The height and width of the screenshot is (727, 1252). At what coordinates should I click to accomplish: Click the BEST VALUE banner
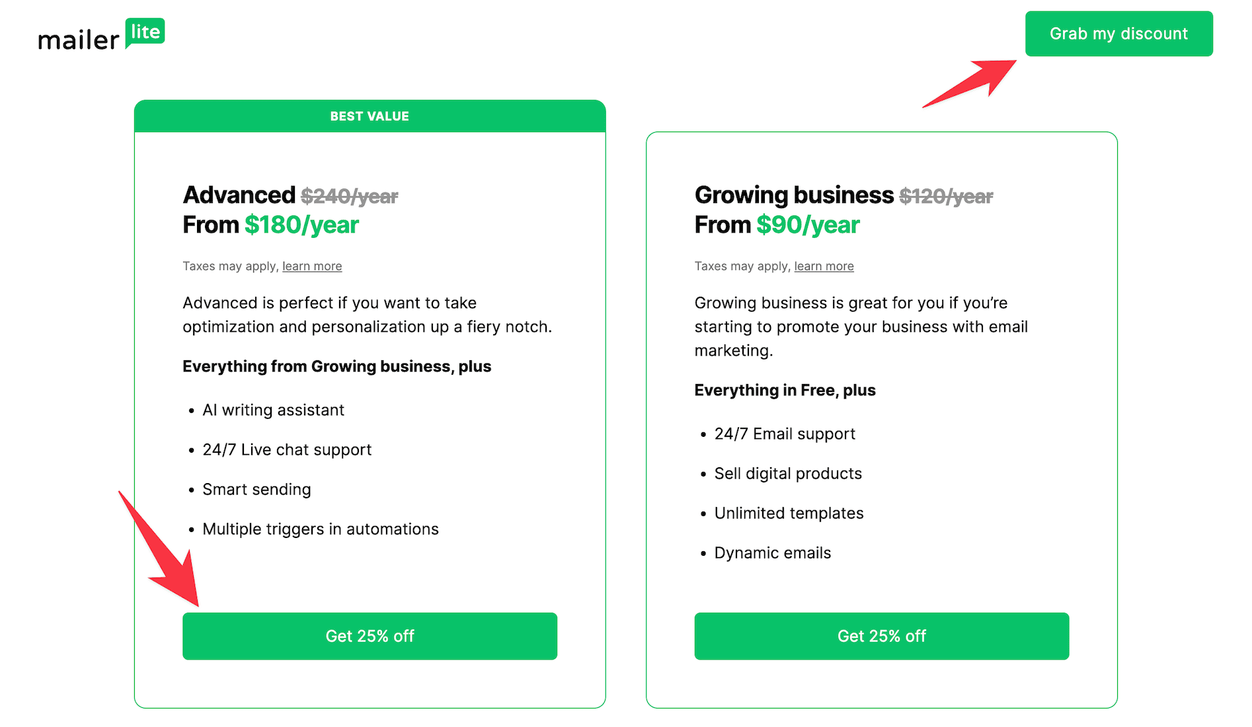[370, 116]
